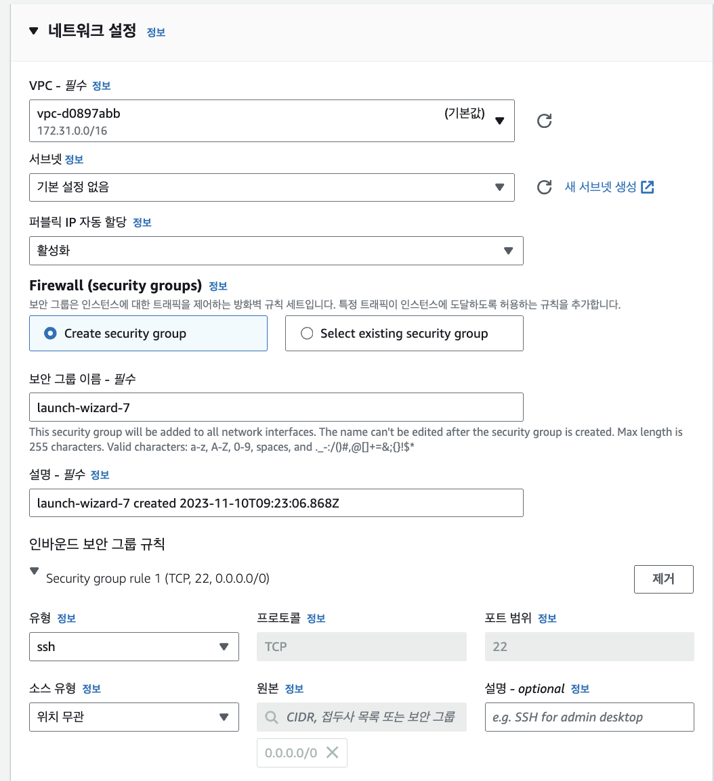Click the 보안 그룹 이름 launch-wizard-7 field
The width and height of the screenshot is (714, 781).
pos(276,407)
